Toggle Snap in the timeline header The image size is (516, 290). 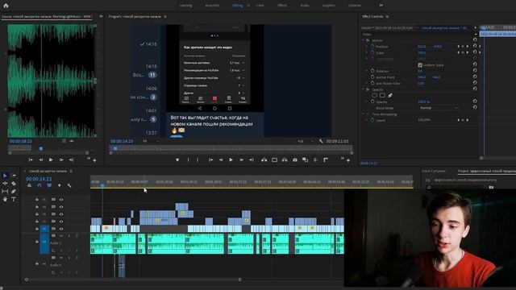click(40, 186)
